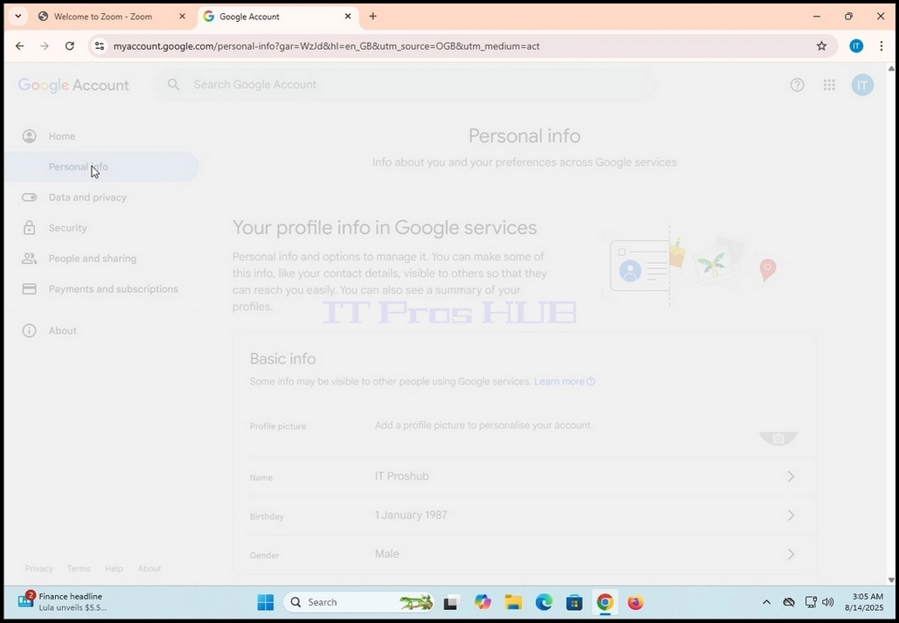Expand the Birthday row chevron

click(x=791, y=516)
